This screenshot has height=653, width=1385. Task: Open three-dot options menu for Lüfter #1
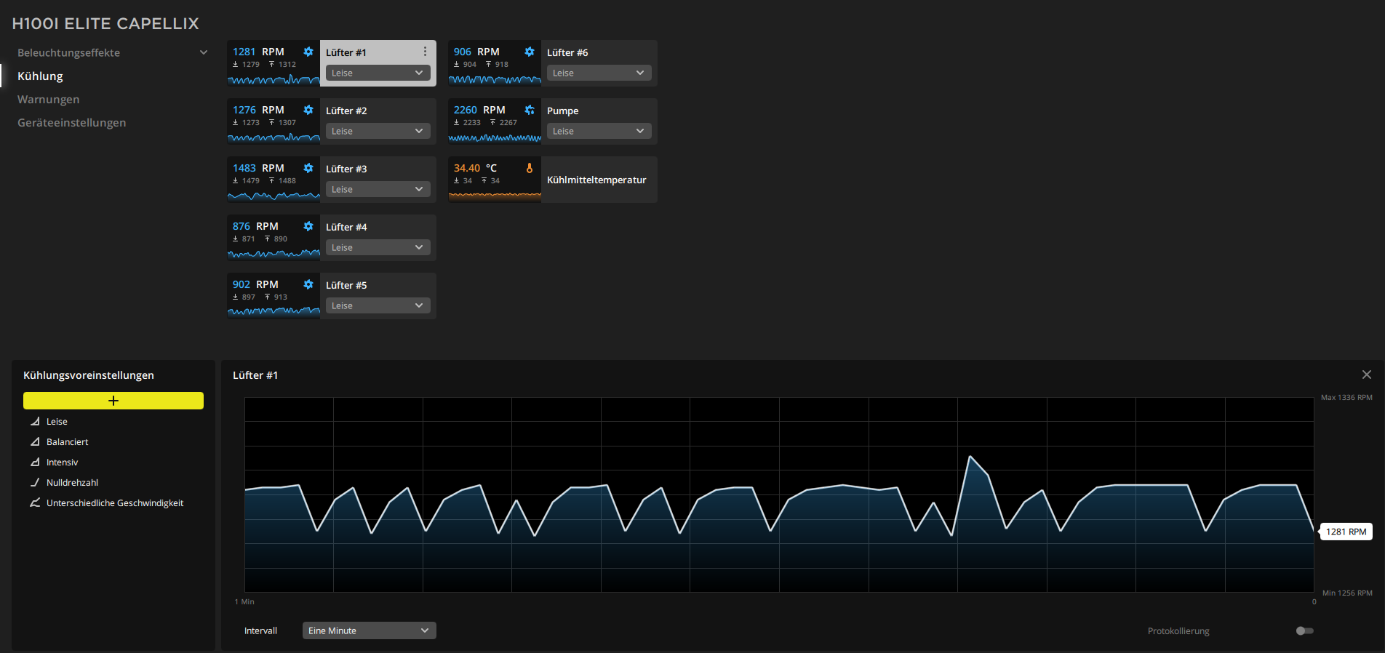pos(426,52)
